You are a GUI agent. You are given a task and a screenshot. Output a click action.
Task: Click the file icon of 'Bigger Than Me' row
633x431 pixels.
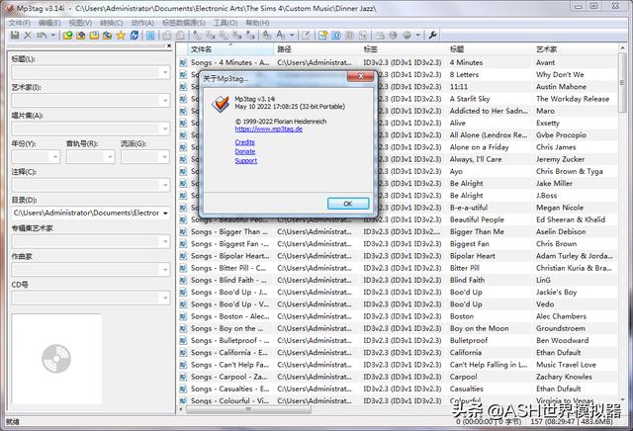[183, 232]
